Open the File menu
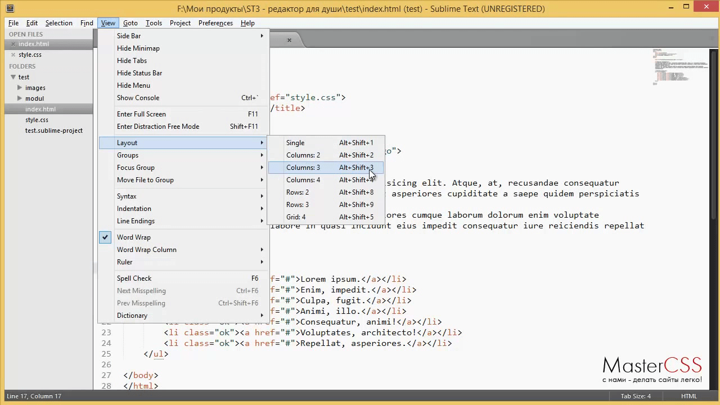Screen dimensions: 720x405 (13, 23)
